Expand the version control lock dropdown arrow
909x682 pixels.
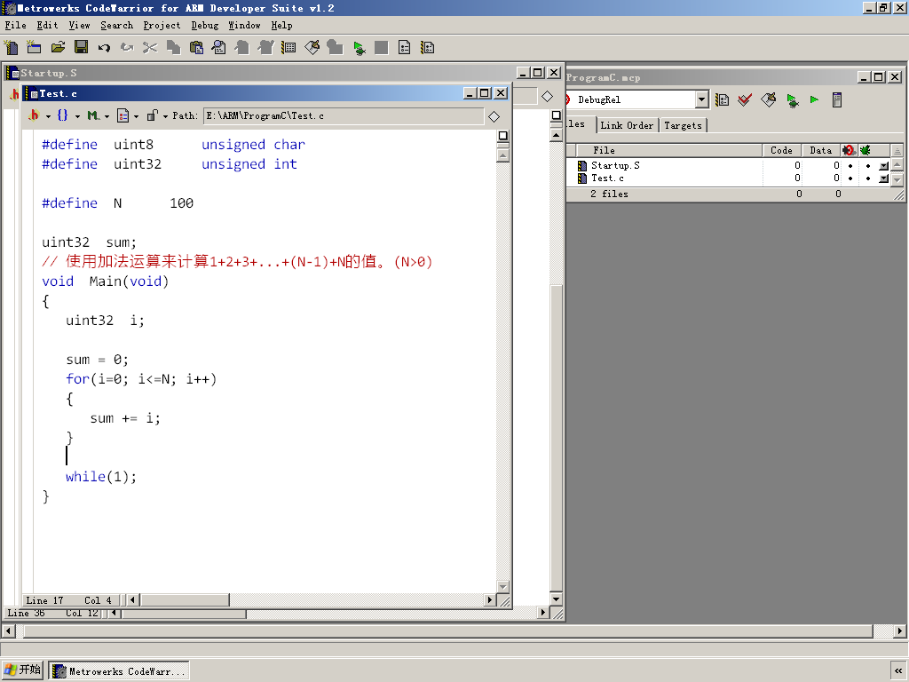click(165, 116)
